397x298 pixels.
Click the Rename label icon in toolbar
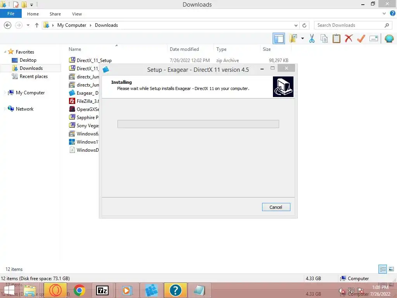point(373,38)
